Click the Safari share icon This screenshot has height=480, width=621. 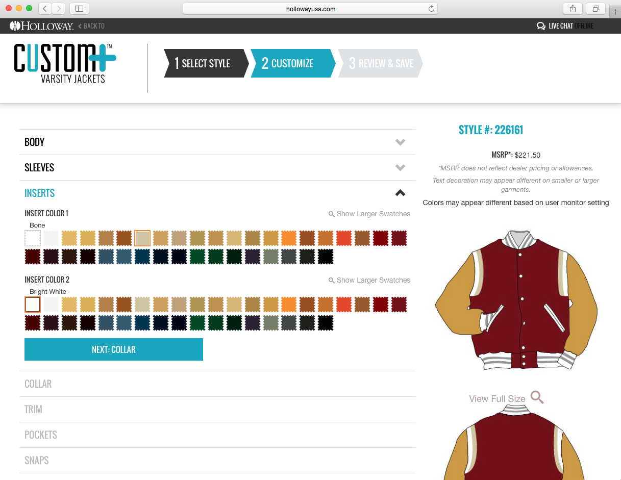(573, 9)
